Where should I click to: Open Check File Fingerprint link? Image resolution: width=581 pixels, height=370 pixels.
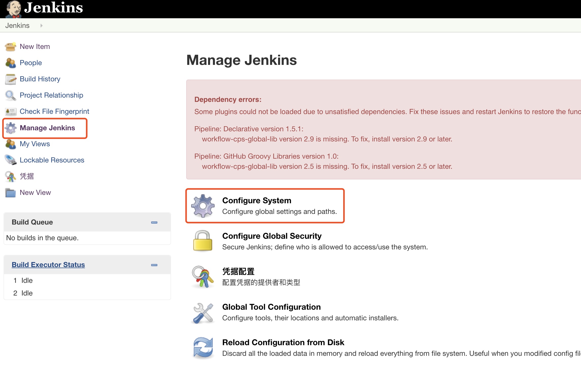point(55,112)
